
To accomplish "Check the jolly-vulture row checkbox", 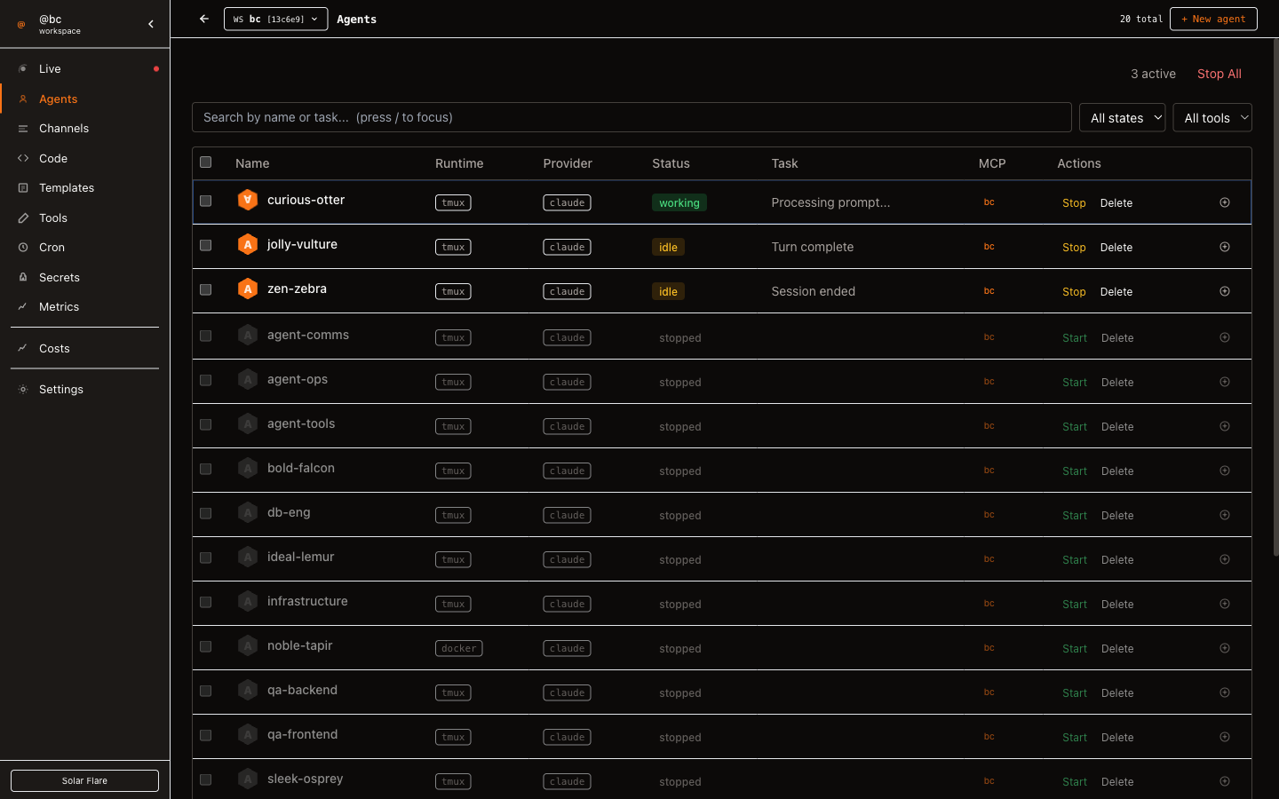I will point(206,245).
